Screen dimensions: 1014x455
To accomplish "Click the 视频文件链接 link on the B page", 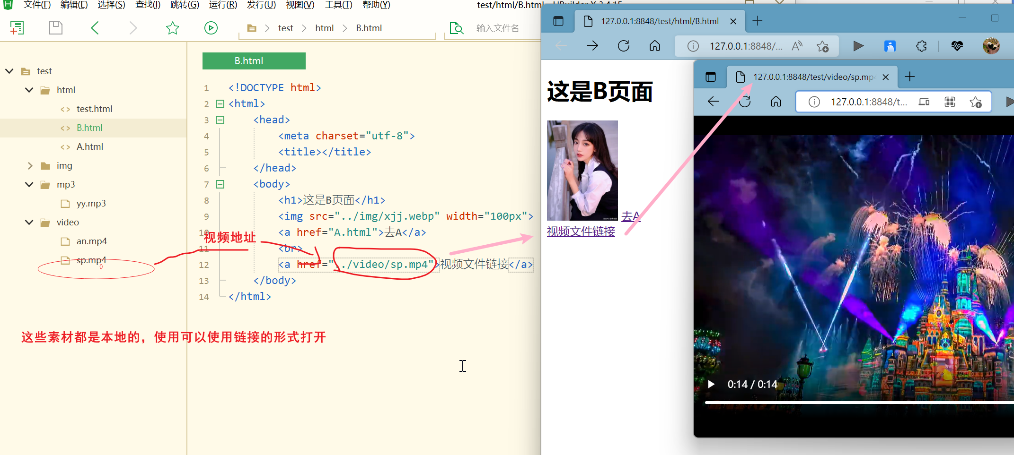I will coord(581,232).
